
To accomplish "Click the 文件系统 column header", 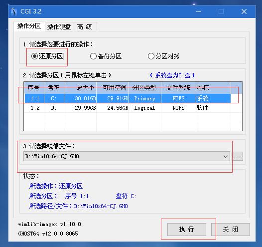I will coord(178,88).
